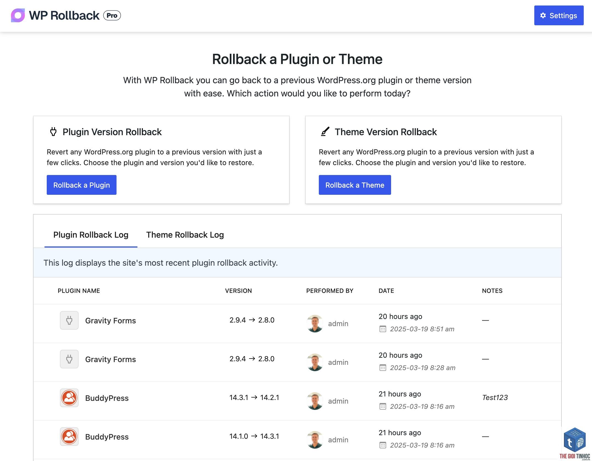
Task: Click the Rollback a Plugin button
Action: (82, 185)
